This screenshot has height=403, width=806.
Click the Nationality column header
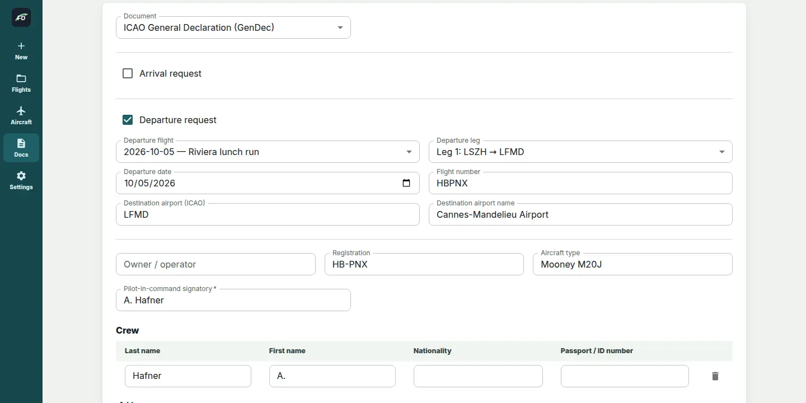coord(432,351)
